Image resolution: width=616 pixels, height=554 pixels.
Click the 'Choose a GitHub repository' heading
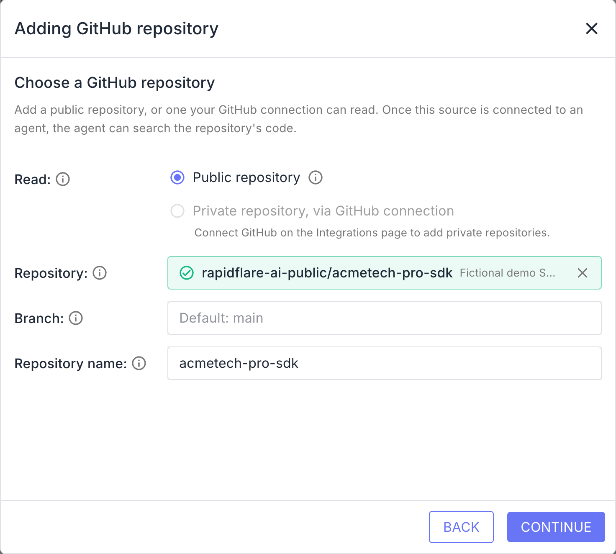[x=115, y=83]
